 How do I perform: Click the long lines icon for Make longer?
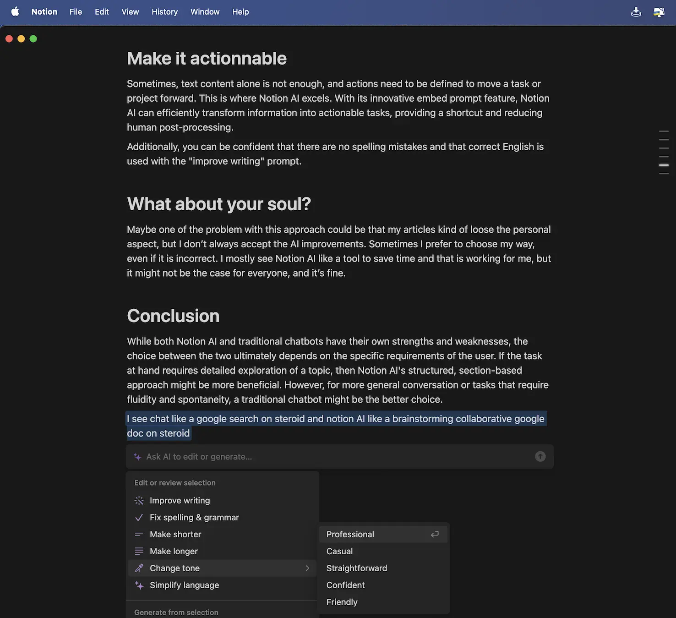click(139, 552)
